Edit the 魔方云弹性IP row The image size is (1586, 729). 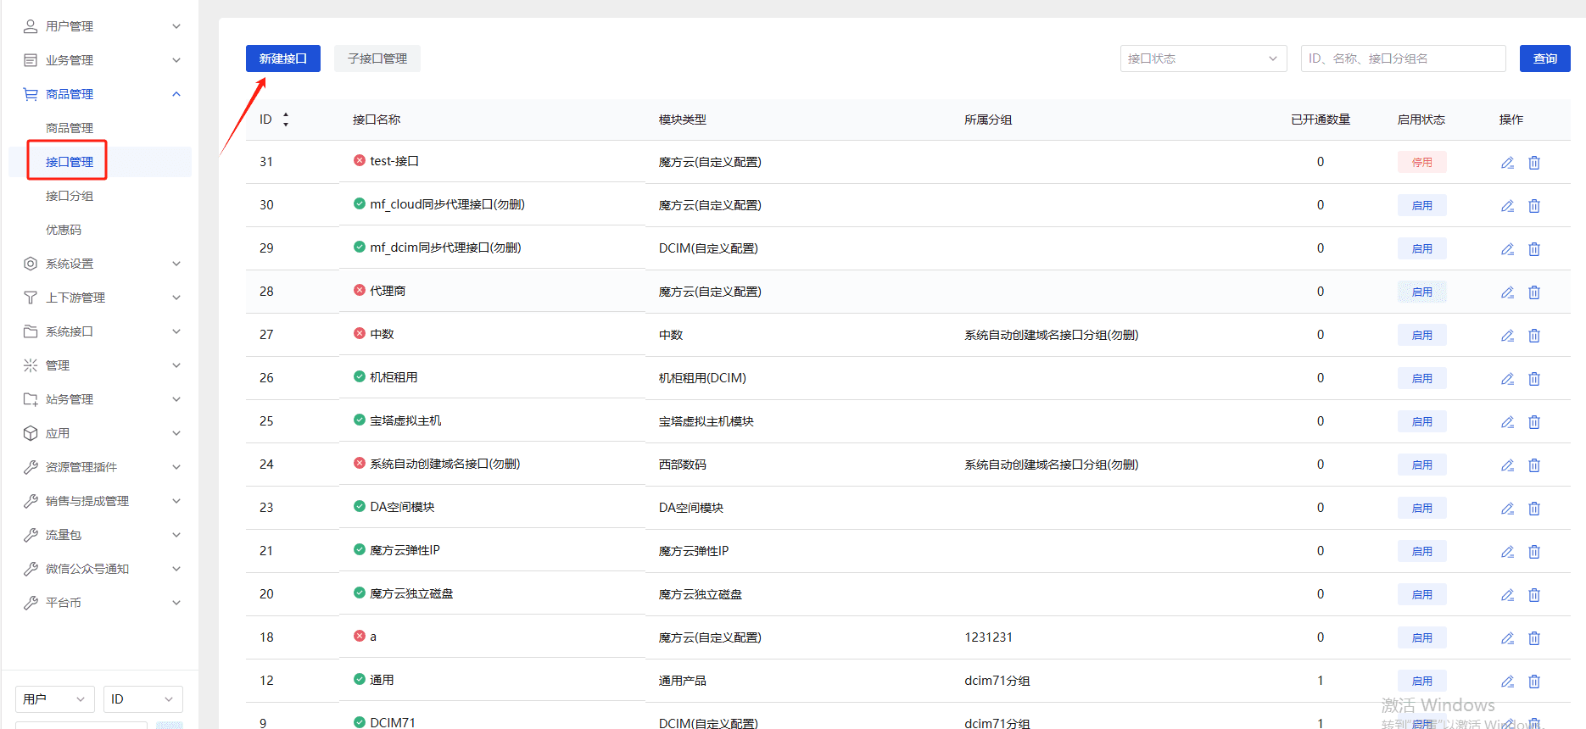click(x=1507, y=552)
